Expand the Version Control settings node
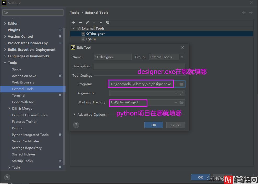 coord(5,37)
